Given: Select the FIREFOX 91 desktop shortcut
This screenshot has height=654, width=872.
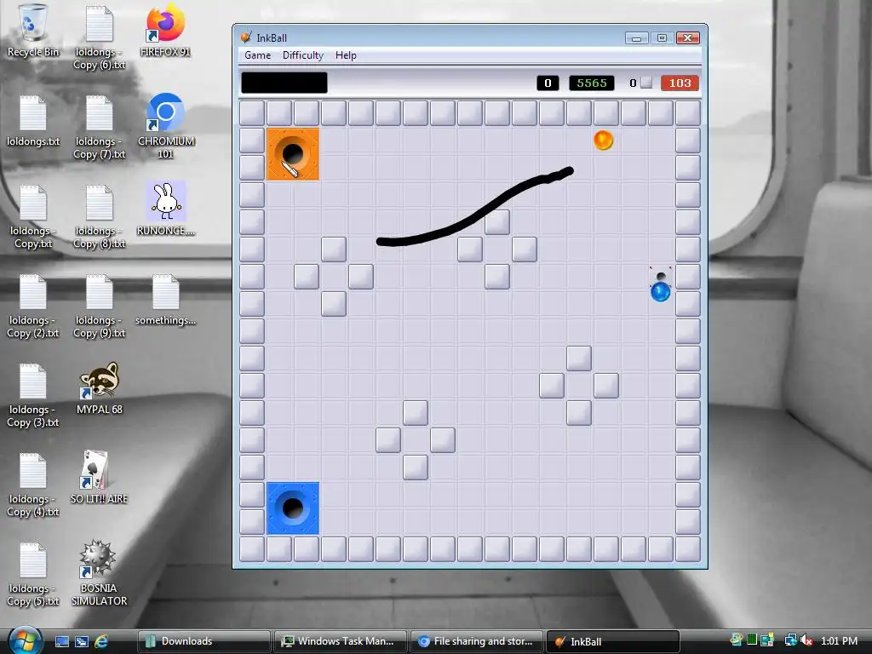Looking at the screenshot, I should pos(165,31).
